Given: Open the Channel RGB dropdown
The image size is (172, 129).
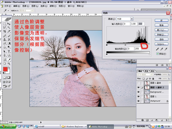Looking at the screenshot, I should point(132,19).
